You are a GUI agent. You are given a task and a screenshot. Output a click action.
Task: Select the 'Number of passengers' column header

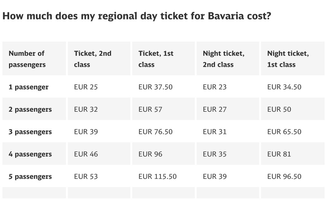27,59
